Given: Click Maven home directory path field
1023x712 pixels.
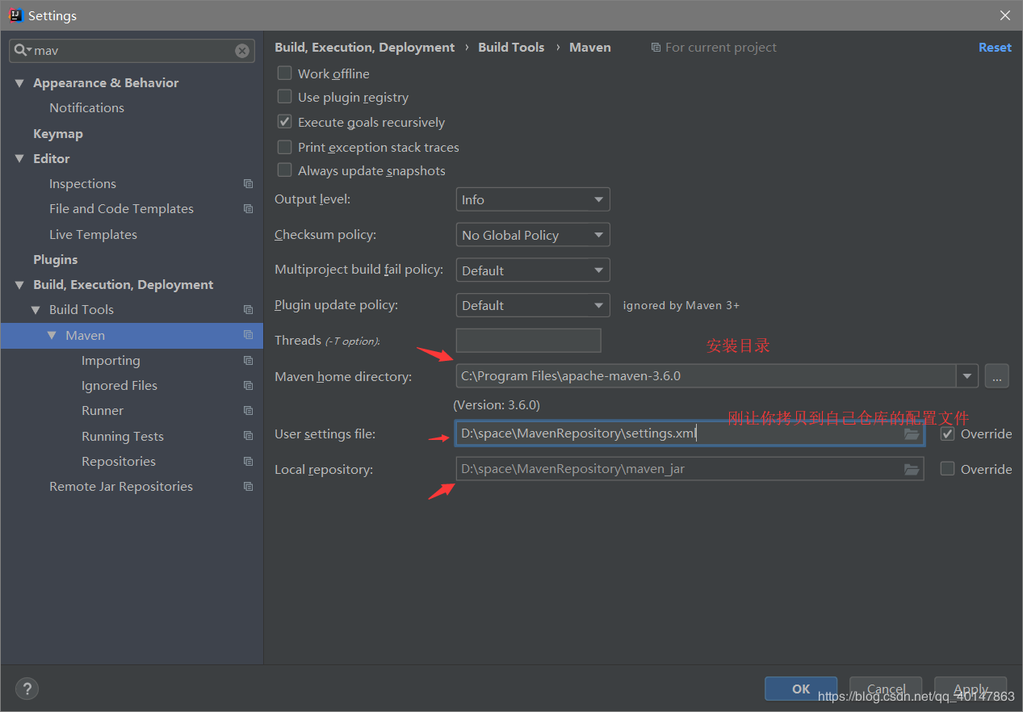Looking at the screenshot, I should 706,375.
